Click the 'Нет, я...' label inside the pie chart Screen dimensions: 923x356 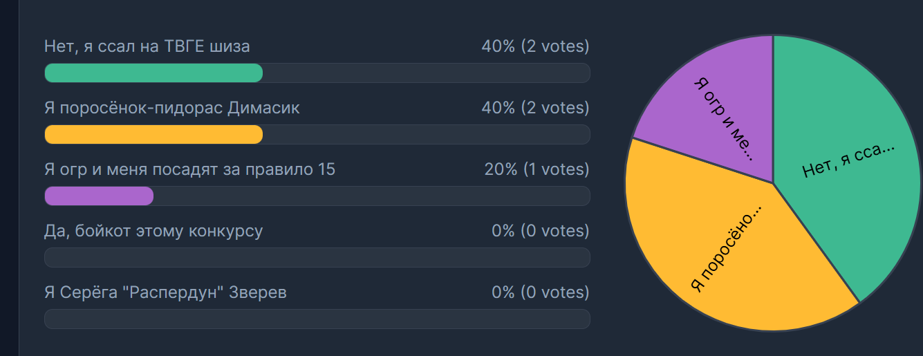[849, 161]
